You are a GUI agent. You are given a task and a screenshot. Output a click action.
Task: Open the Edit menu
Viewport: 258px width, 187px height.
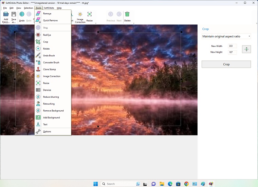click(x=12, y=8)
